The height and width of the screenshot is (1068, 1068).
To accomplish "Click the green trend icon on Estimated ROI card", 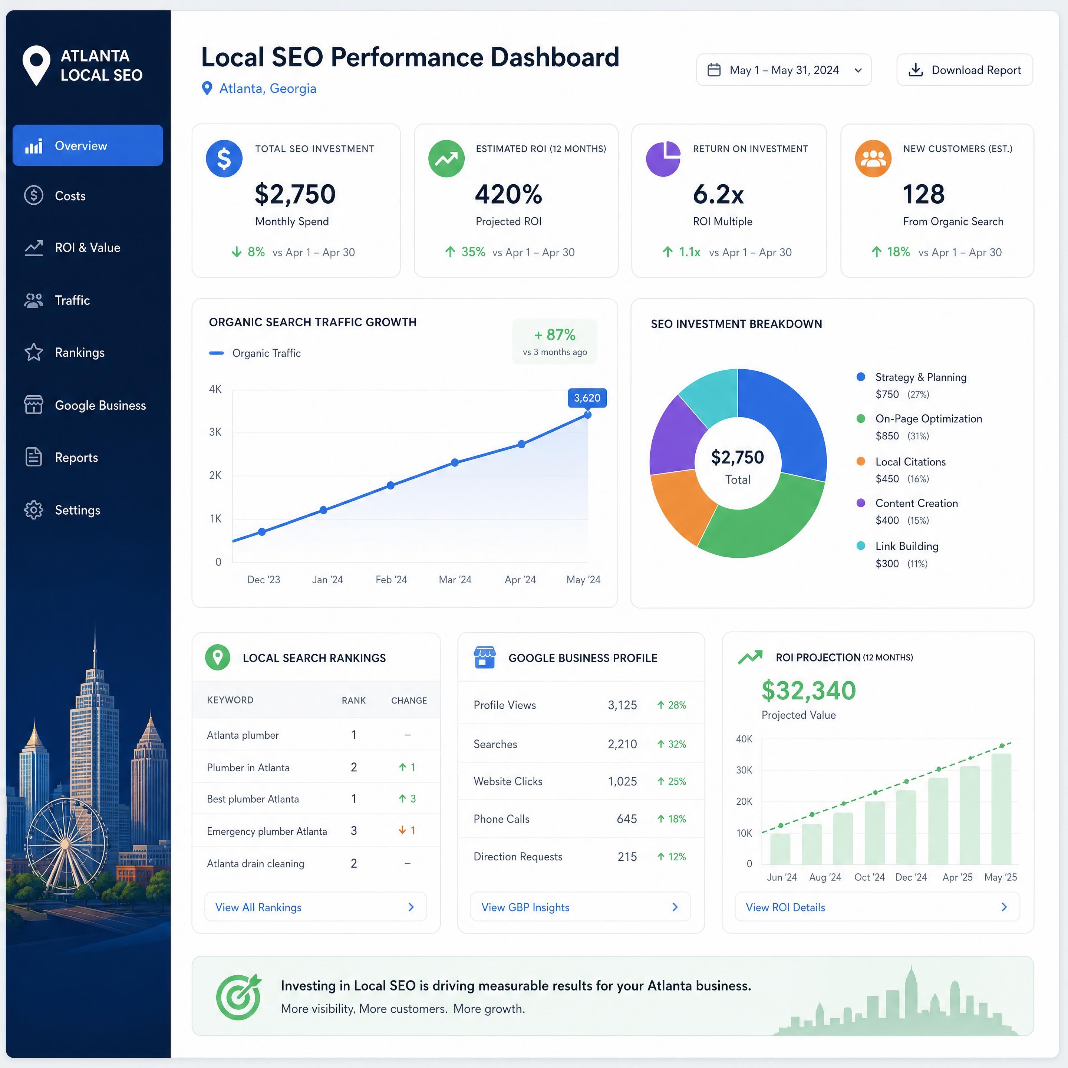I will (446, 159).
